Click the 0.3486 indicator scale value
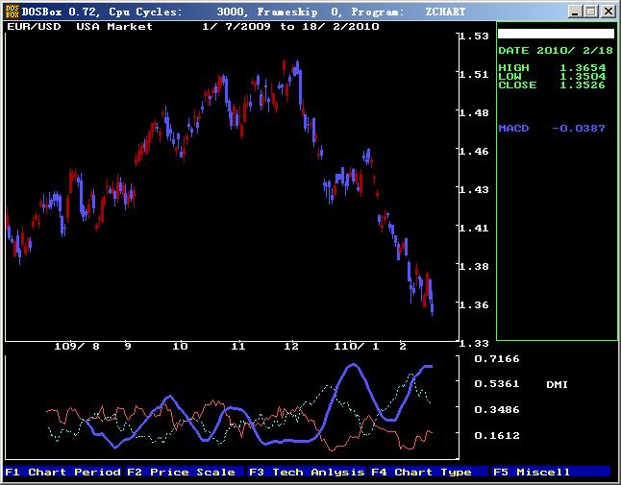The height and width of the screenshot is (485, 621). coord(497,409)
